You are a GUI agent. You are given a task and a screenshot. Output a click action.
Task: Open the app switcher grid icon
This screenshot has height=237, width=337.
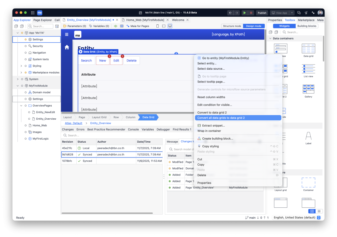[33, 13]
